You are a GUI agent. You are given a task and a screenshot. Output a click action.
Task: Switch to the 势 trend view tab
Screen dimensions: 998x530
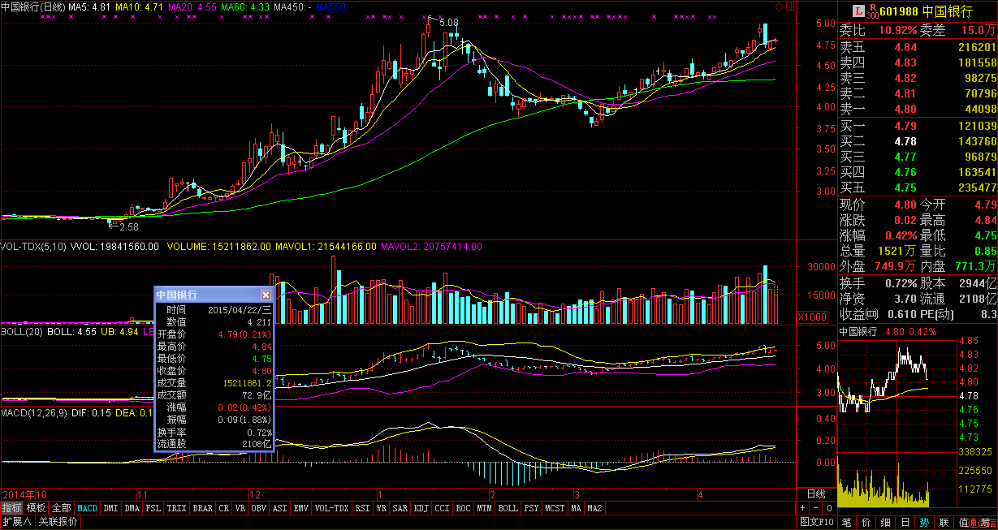925,522
